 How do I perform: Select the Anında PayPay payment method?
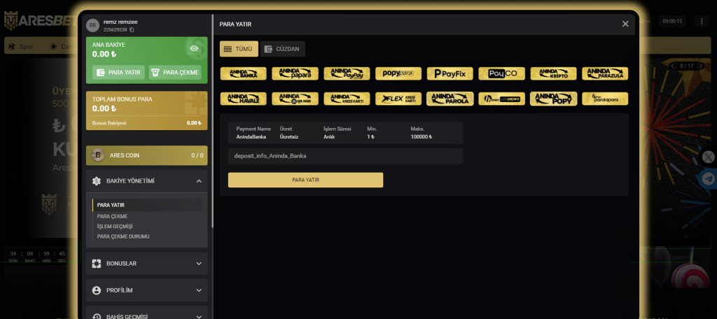pos(347,73)
